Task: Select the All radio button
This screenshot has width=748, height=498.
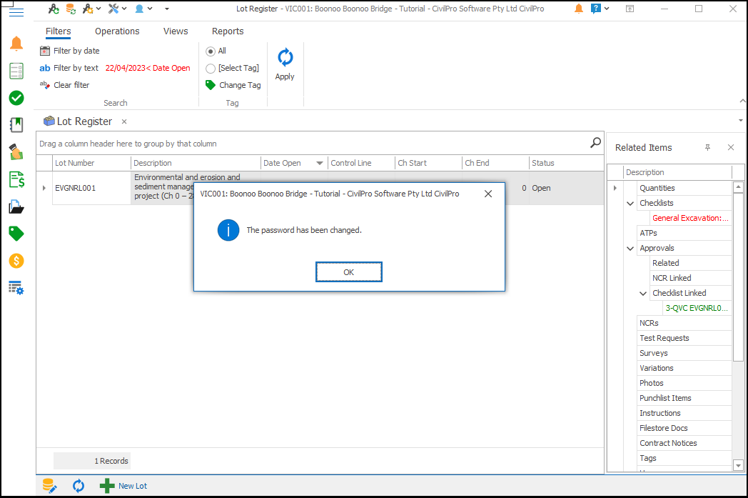Action: 211,51
